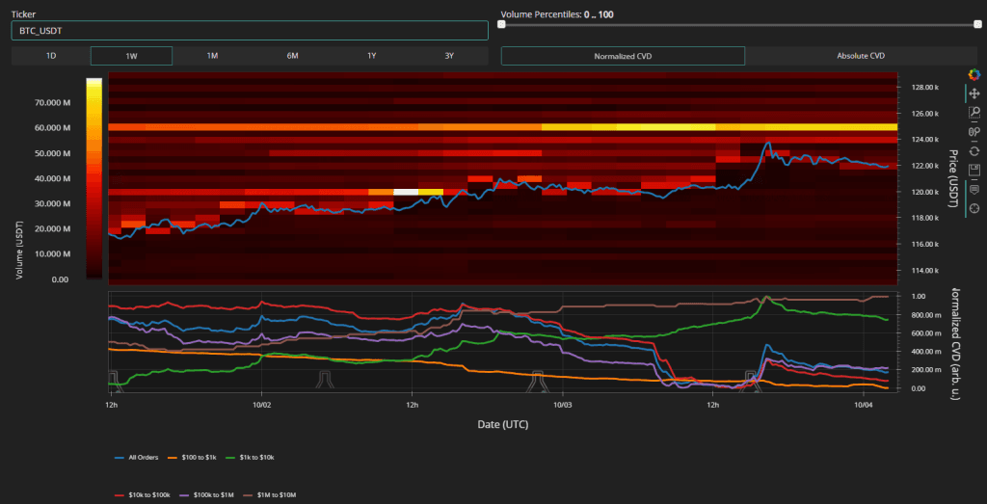
Task: Switch to the 1D time range
Action: (51, 56)
